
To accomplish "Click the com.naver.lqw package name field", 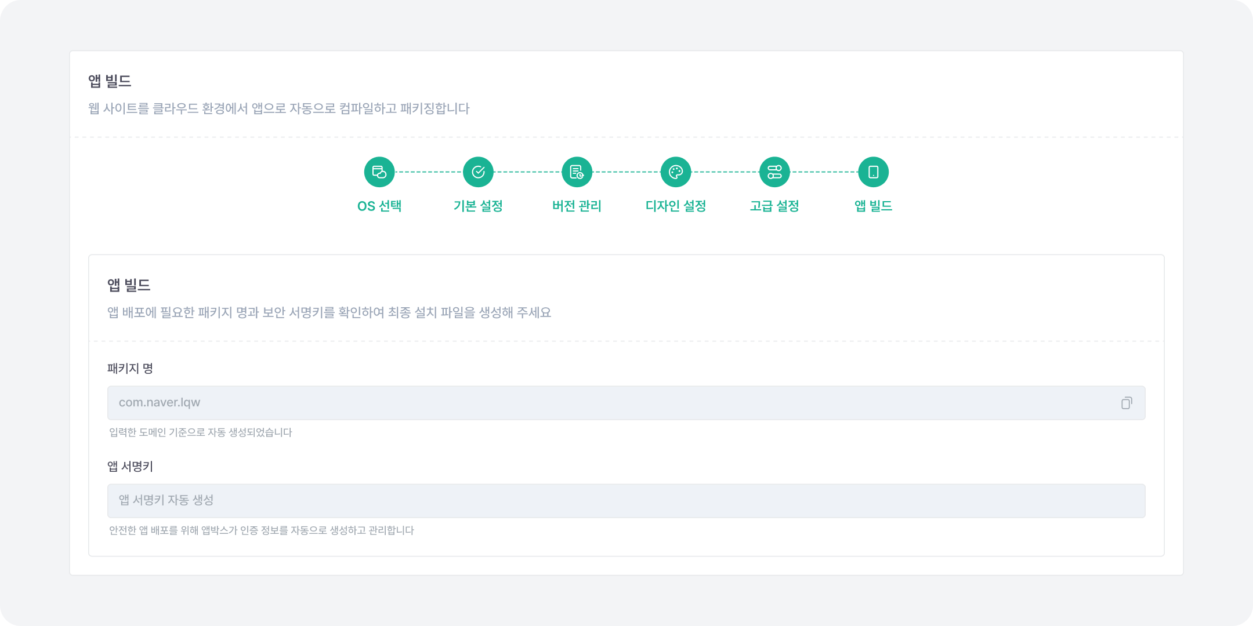I will 626,403.
